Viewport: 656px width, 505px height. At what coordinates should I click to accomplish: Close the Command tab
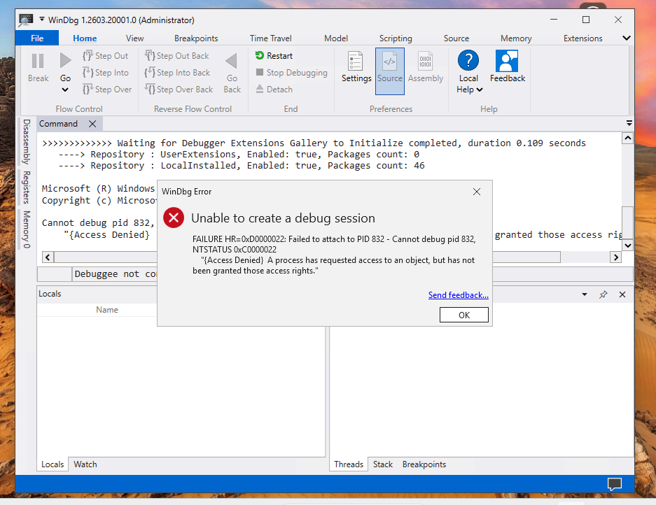tap(92, 124)
